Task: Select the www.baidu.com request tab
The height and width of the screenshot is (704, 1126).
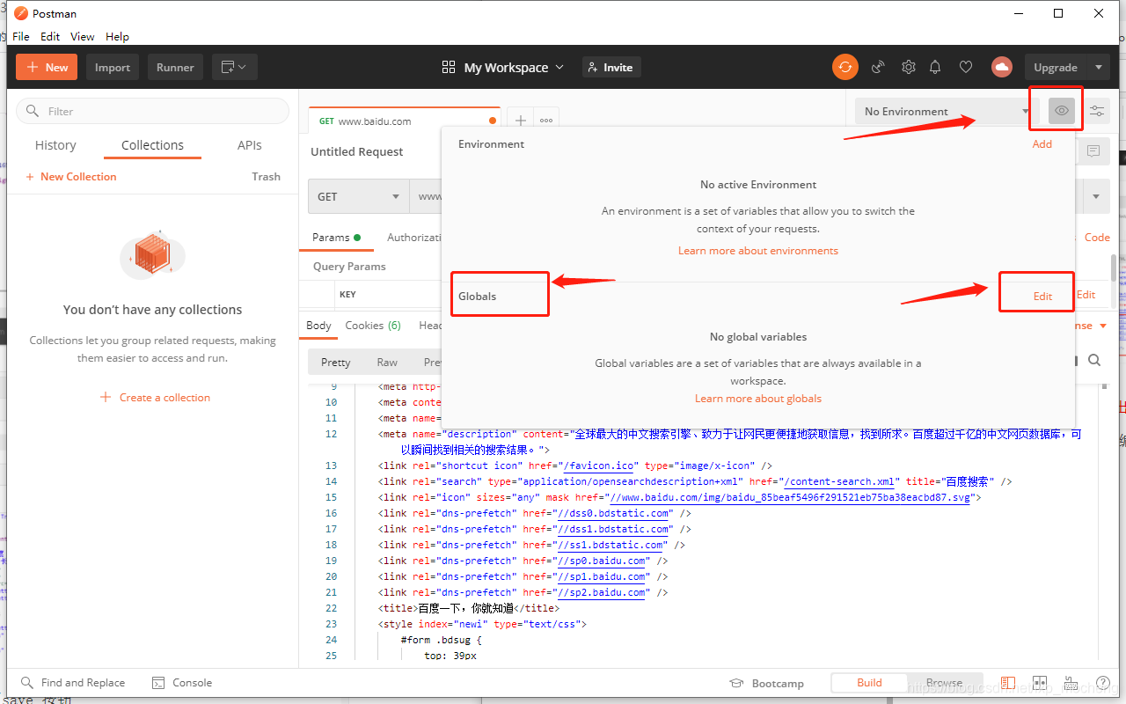Action: [403, 121]
